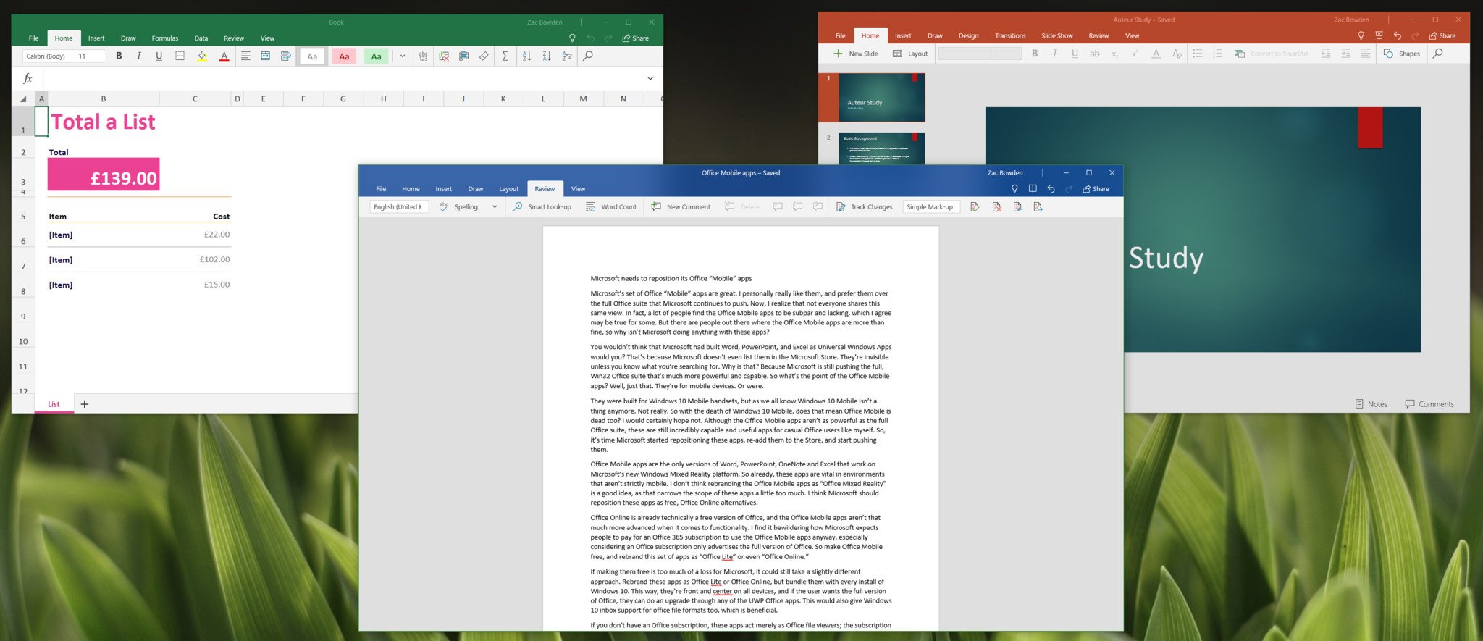This screenshot has height=641, width=1483.
Task: Click Merge and Center icon in Excel
Action: click(266, 56)
